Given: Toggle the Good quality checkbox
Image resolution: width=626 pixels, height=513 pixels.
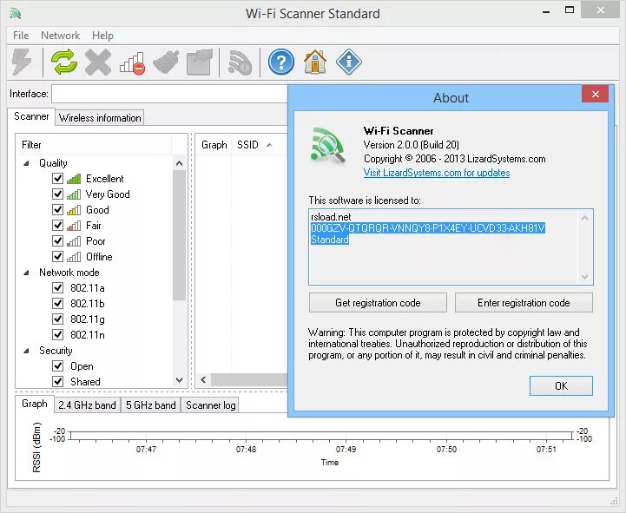Looking at the screenshot, I should pyautogui.click(x=58, y=209).
